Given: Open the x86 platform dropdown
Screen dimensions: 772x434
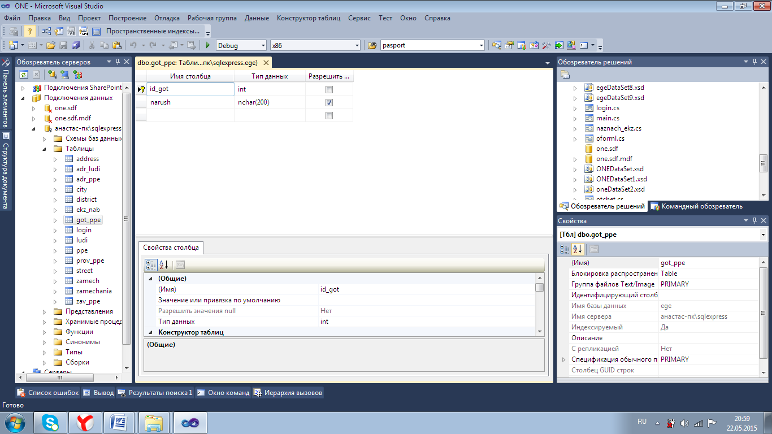Looking at the screenshot, I should pos(357,46).
